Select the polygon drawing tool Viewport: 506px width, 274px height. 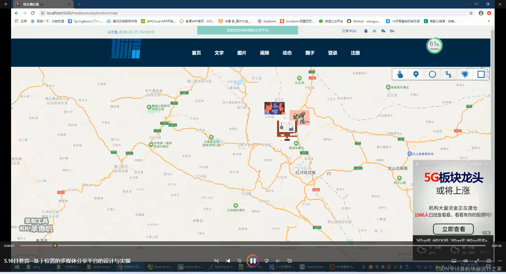(x=465, y=74)
